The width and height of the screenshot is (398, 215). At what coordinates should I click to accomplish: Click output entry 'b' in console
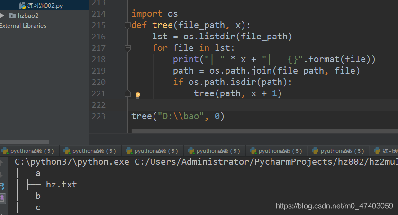tap(38, 196)
